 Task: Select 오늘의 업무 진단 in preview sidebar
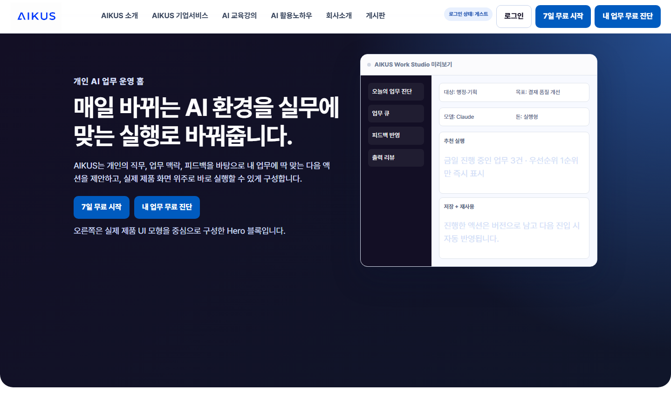pos(396,92)
